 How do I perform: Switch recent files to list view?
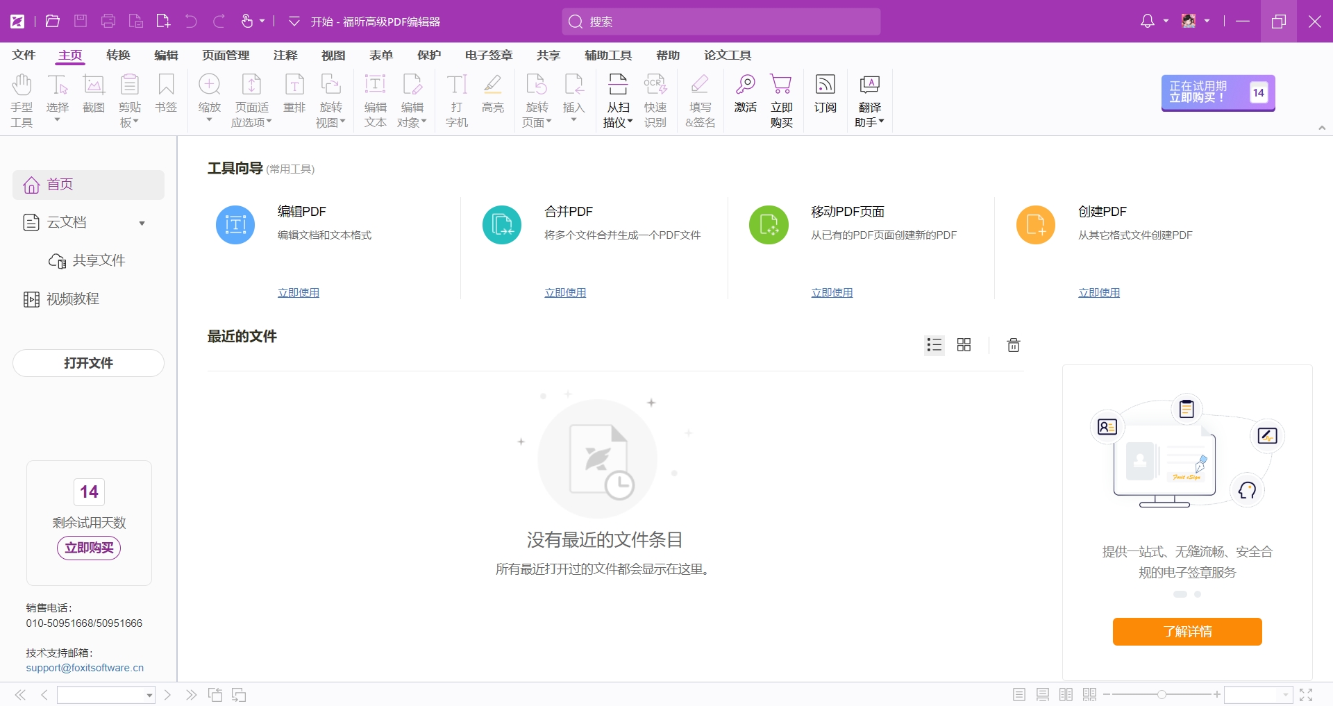pos(934,345)
